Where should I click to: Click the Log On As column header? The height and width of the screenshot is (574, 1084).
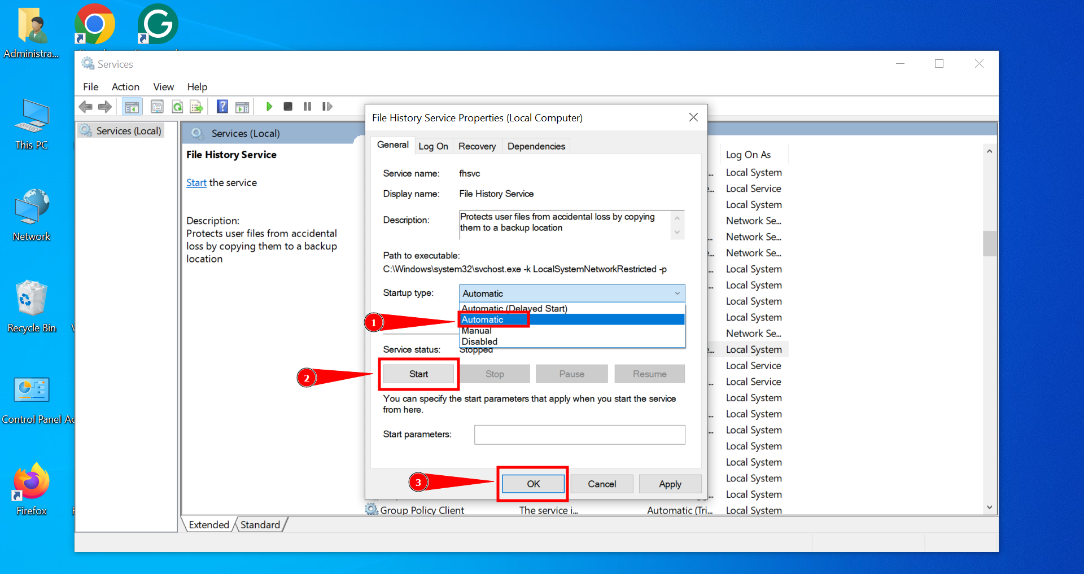click(748, 155)
